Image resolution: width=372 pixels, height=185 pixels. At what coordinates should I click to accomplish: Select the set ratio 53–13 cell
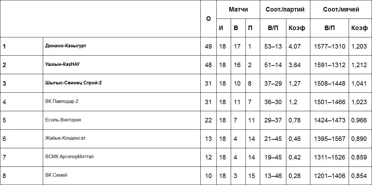[x=273, y=46]
